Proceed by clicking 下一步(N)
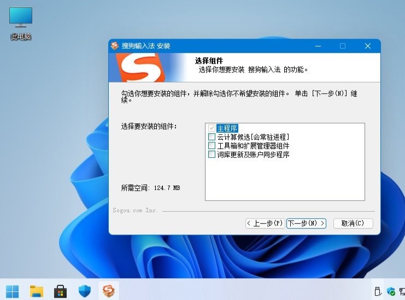The width and height of the screenshot is (405, 300). [x=306, y=223]
